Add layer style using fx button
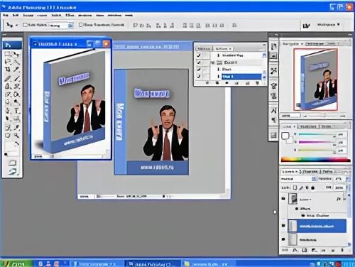The image size is (355, 267). [x=295, y=250]
